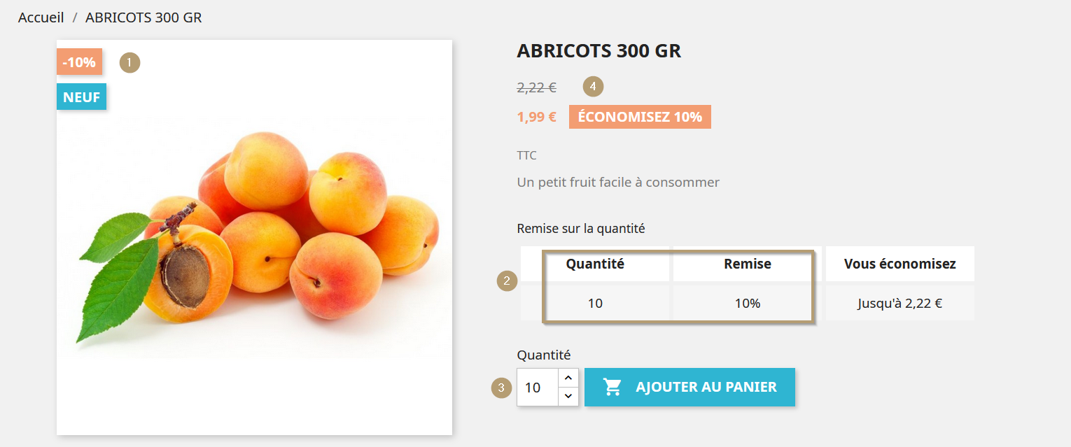Select annotation marker number 4

click(593, 87)
